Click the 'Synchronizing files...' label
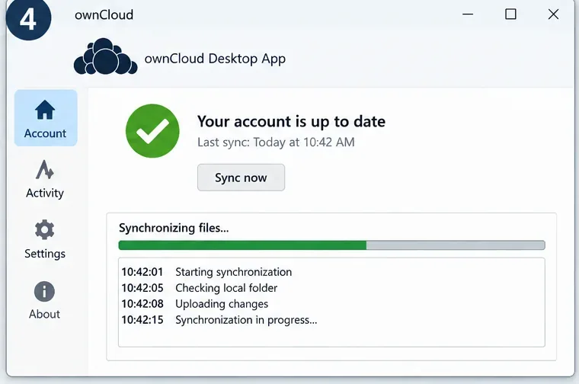 click(x=174, y=228)
